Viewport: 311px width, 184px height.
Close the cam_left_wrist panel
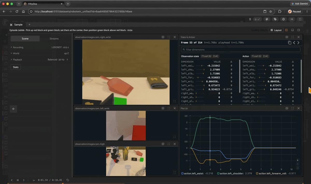click(x=175, y=108)
